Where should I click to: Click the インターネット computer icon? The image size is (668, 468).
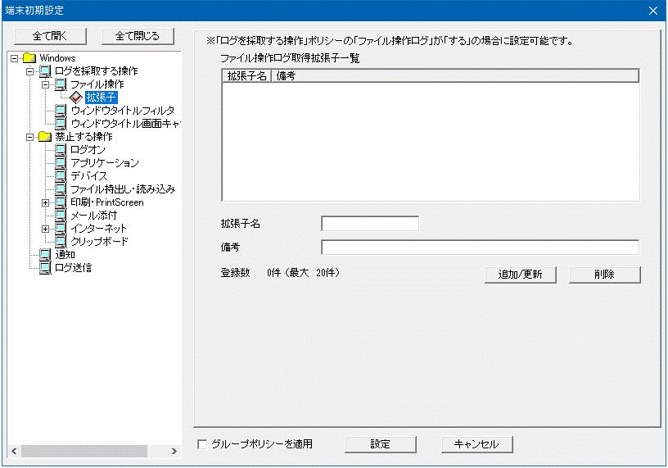tap(61, 228)
